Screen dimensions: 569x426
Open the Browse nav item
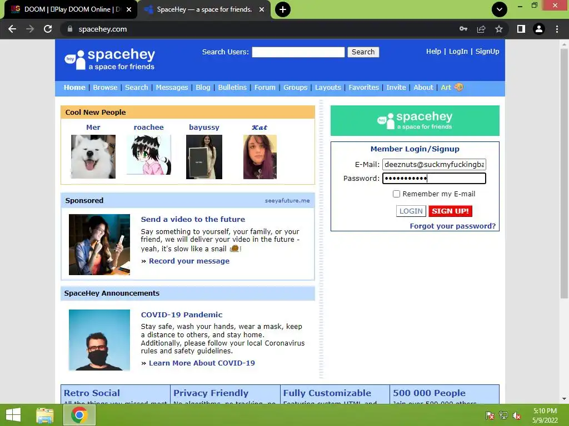coord(105,87)
